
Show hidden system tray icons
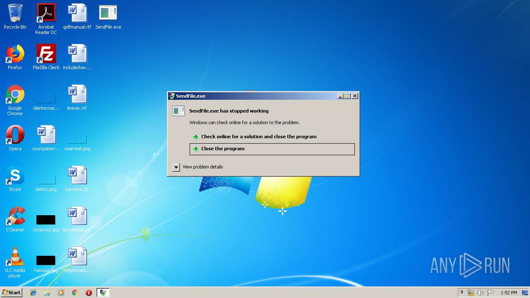click(x=462, y=293)
